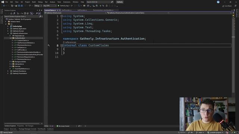Click the magnifier icon in the top search box

coord(112,2)
